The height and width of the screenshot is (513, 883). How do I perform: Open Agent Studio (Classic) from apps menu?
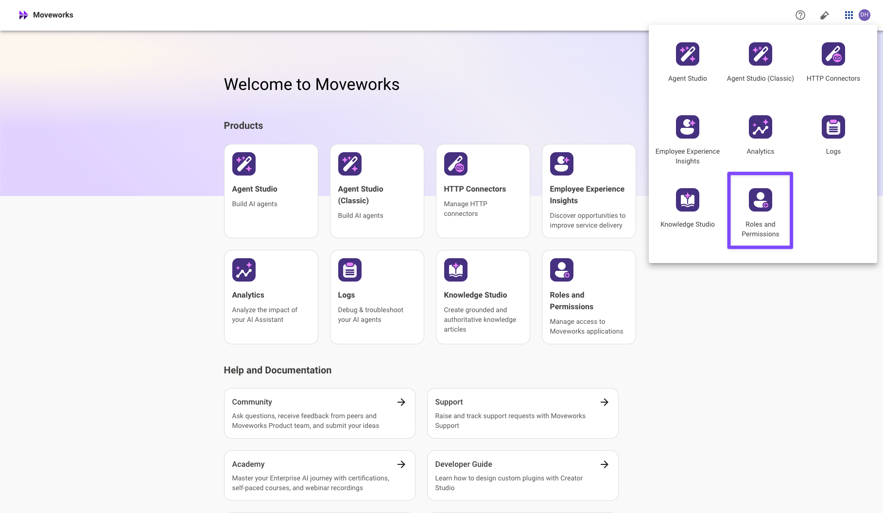pyautogui.click(x=761, y=62)
